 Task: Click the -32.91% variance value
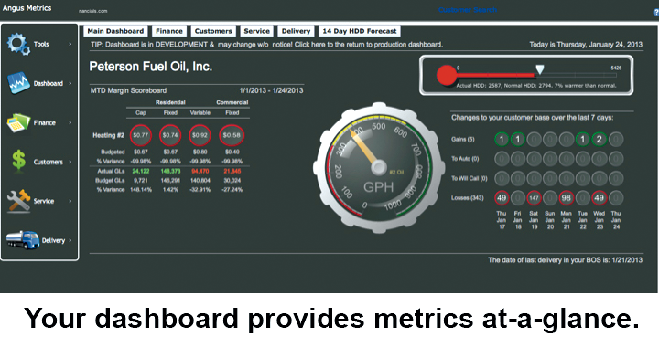click(x=200, y=189)
